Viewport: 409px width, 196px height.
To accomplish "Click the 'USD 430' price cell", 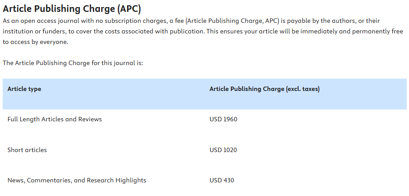I will (x=222, y=180).
